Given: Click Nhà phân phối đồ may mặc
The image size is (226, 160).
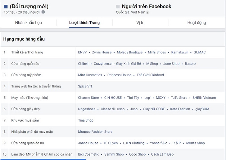Looking at the screenshot, I should 32,132.
